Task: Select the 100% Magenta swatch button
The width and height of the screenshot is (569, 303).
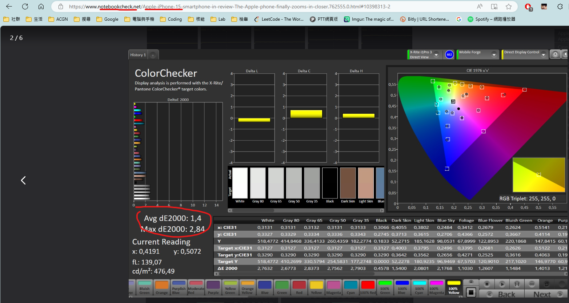Action: tap(436, 287)
